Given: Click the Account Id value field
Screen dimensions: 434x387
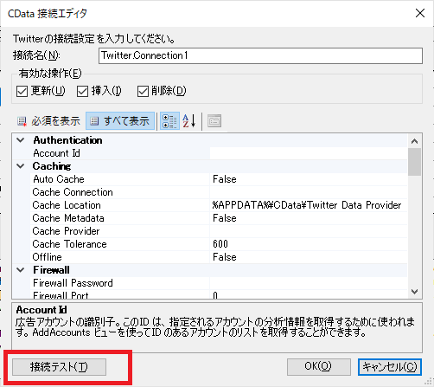Looking at the screenshot, I should tap(309, 153).
